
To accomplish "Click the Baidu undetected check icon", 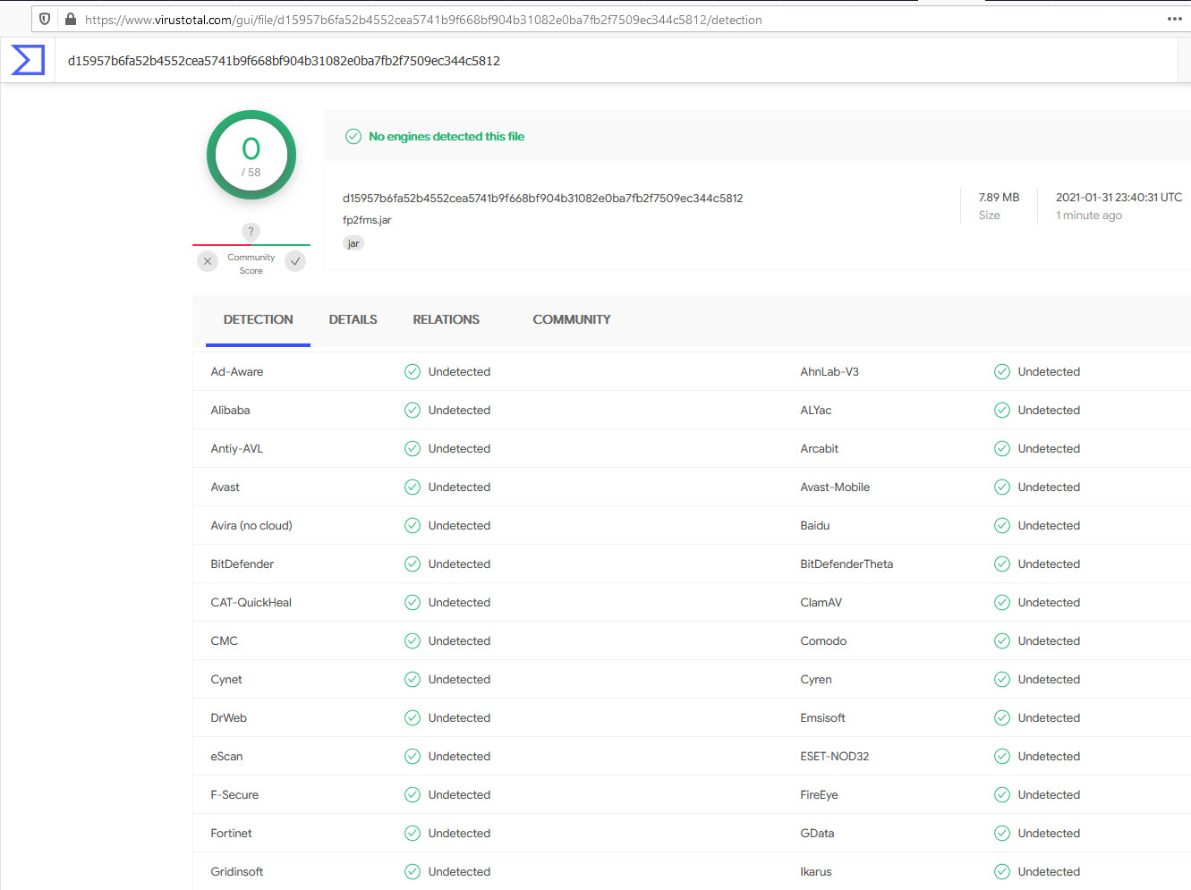I will pos(1002,526).
